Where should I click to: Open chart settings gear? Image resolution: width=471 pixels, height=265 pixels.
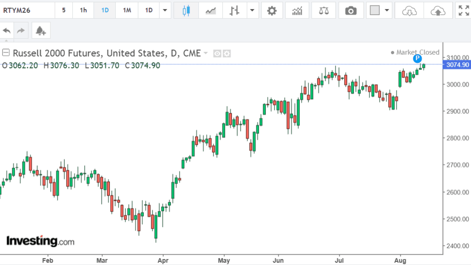(272, 11)
